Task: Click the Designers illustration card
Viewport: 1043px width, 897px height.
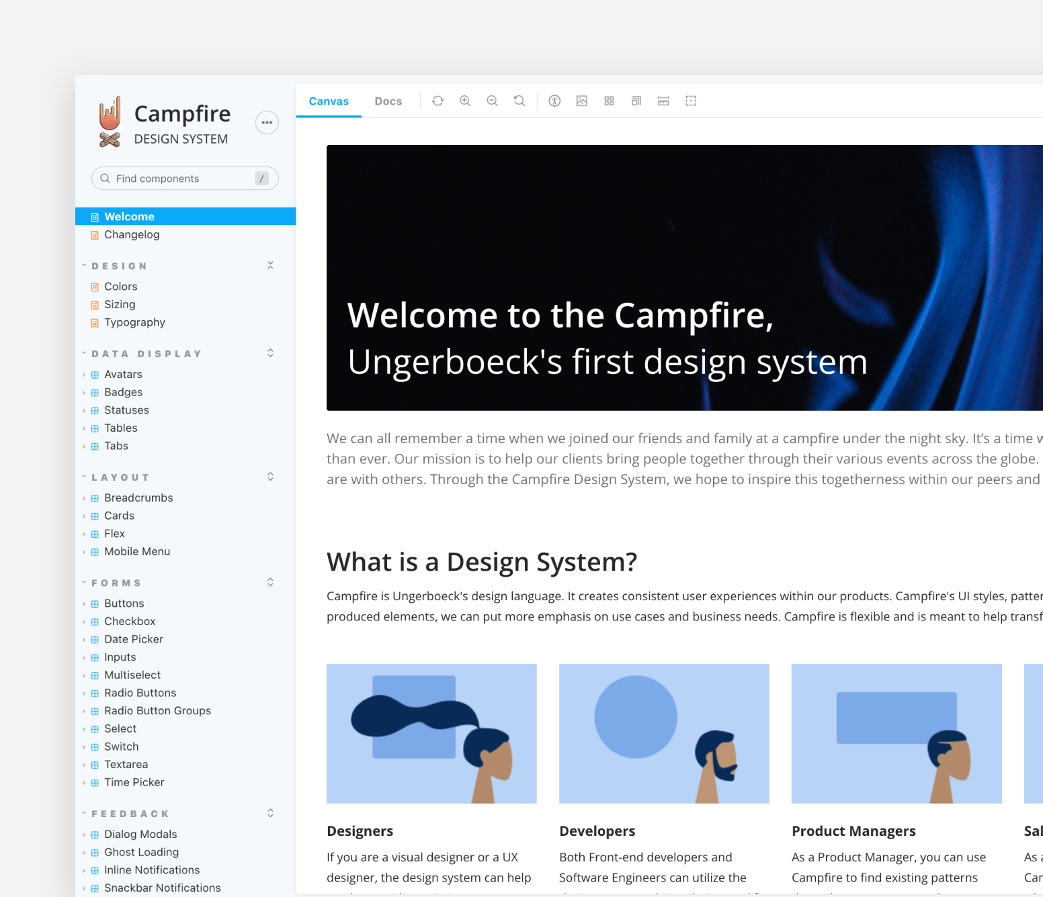Action: click(431, 733)
